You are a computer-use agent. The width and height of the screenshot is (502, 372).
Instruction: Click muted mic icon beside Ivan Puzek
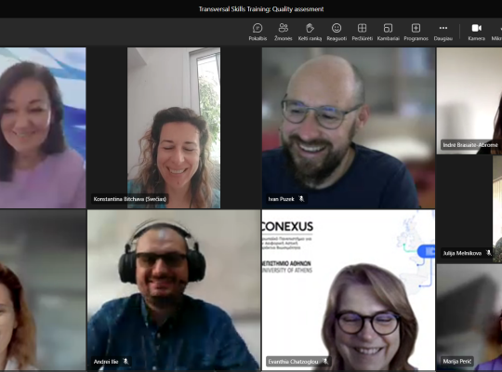tap(301, 199)
